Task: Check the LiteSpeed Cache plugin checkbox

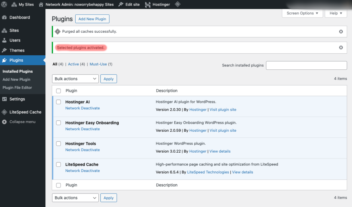Action: coord(58,165)
